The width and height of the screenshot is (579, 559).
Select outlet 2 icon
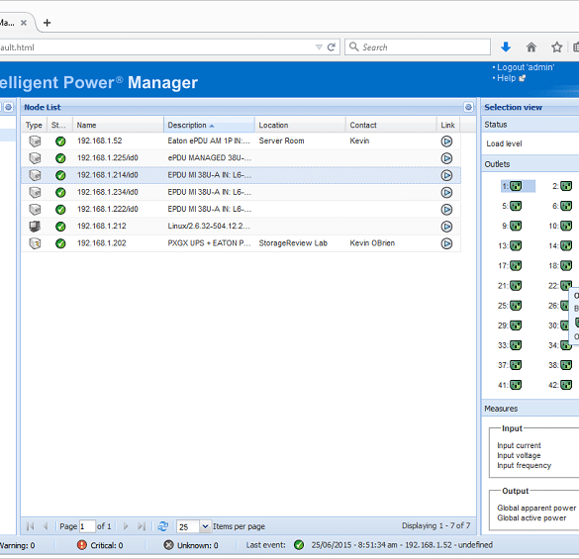[566, 186]
